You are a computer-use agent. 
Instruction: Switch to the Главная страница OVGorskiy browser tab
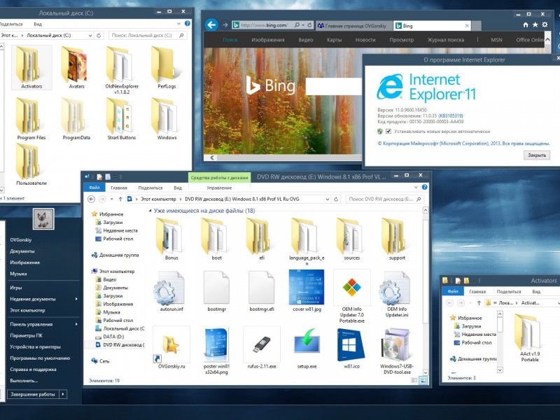[353, 26]
